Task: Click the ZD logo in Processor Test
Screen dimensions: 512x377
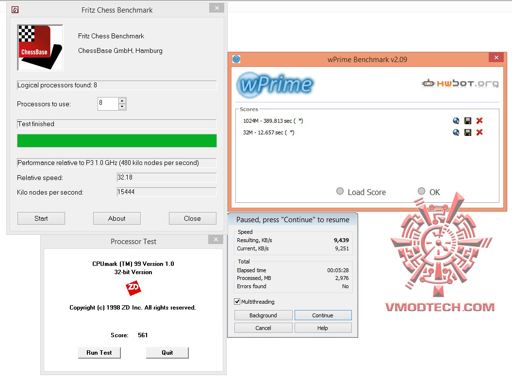Action: pyautogui.click(x=133, y=288)
